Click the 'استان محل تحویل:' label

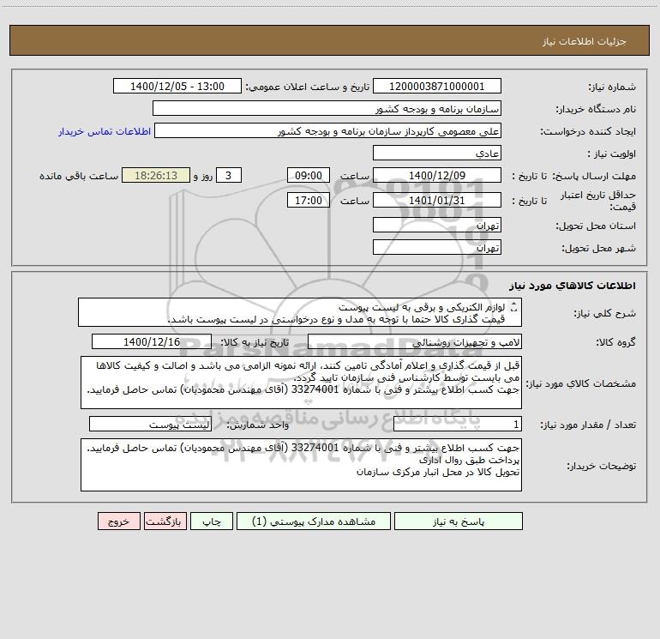(595, 226)
